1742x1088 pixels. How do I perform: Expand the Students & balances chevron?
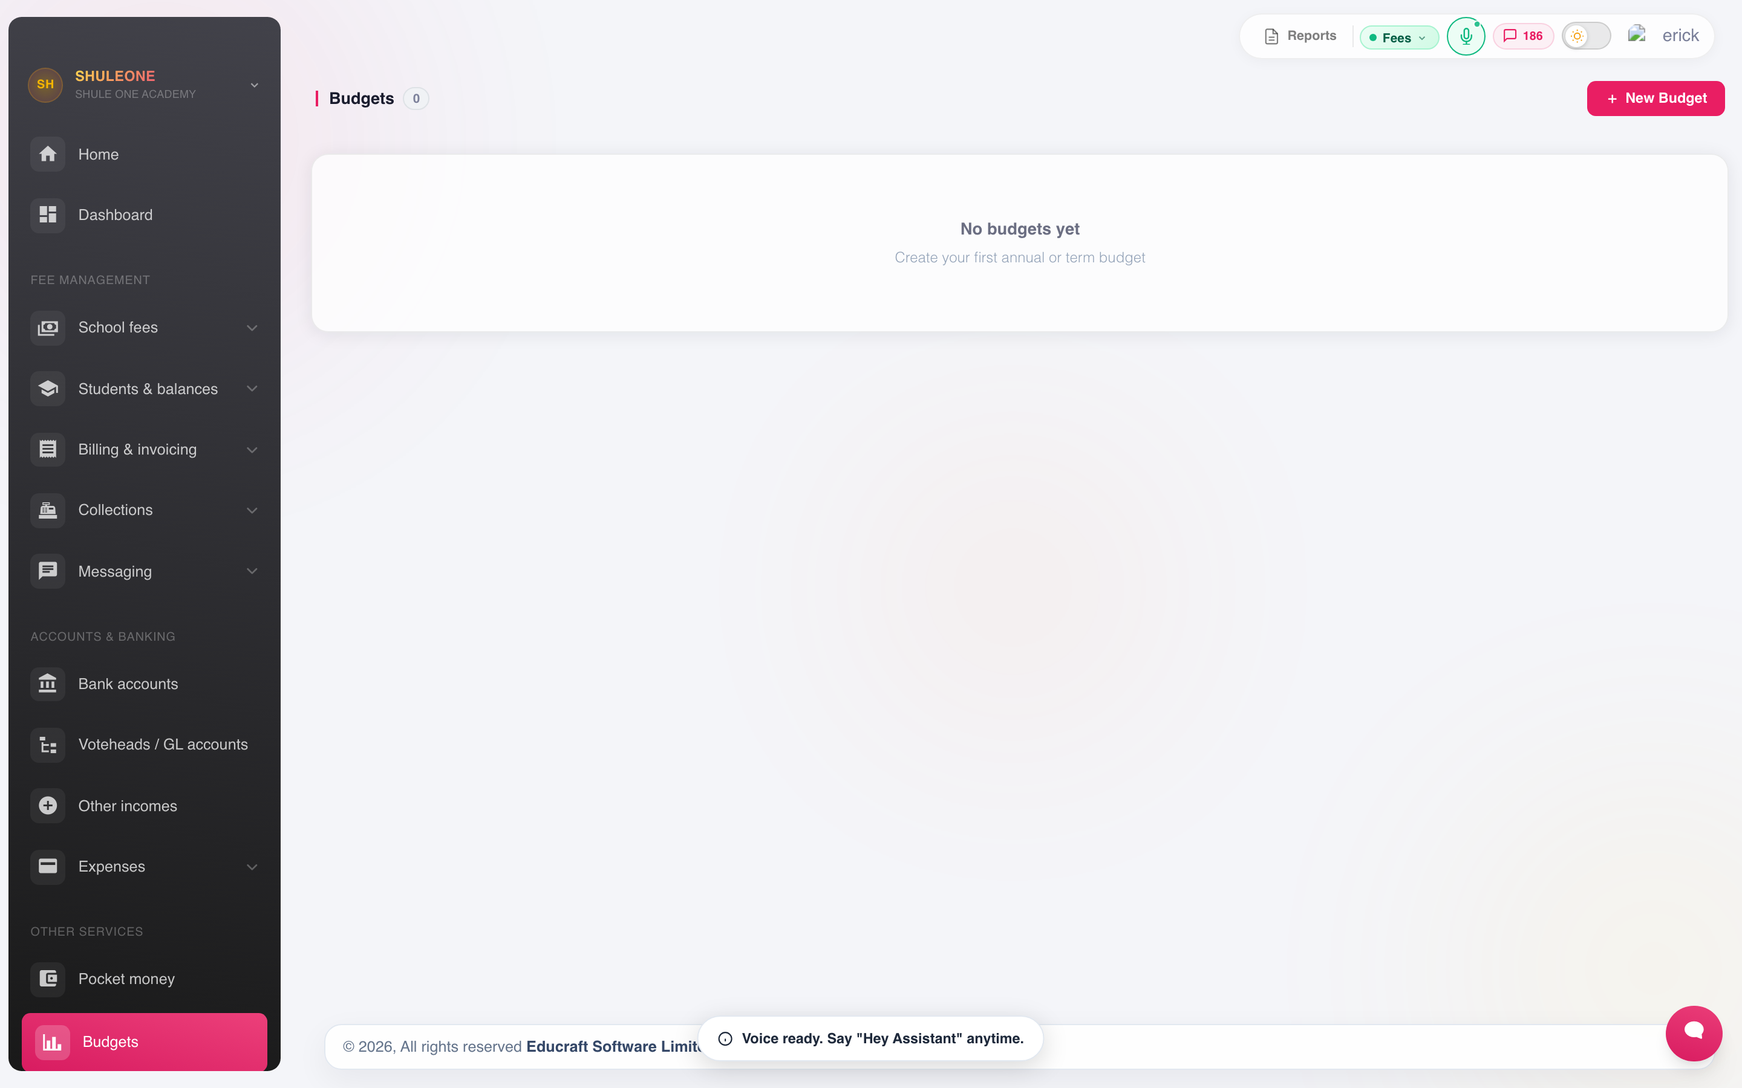(252, 389)
